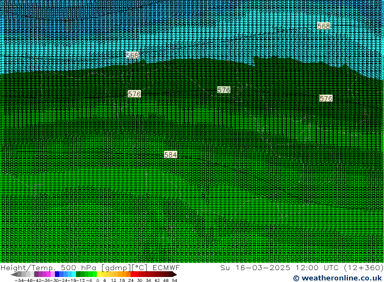384x282 pixels.
Task: Click the legend value '12' (positive)
Action: (x=114, y=280)
